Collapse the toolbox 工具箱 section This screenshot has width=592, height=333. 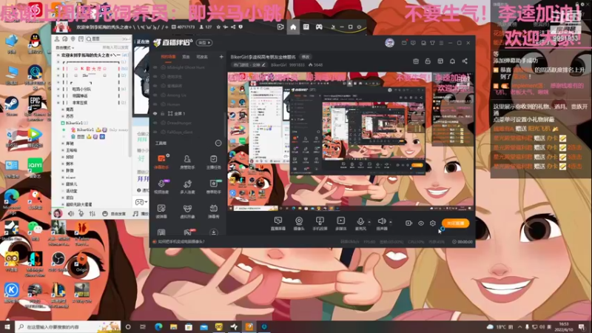pyautogui.click(x=218, y=143)
